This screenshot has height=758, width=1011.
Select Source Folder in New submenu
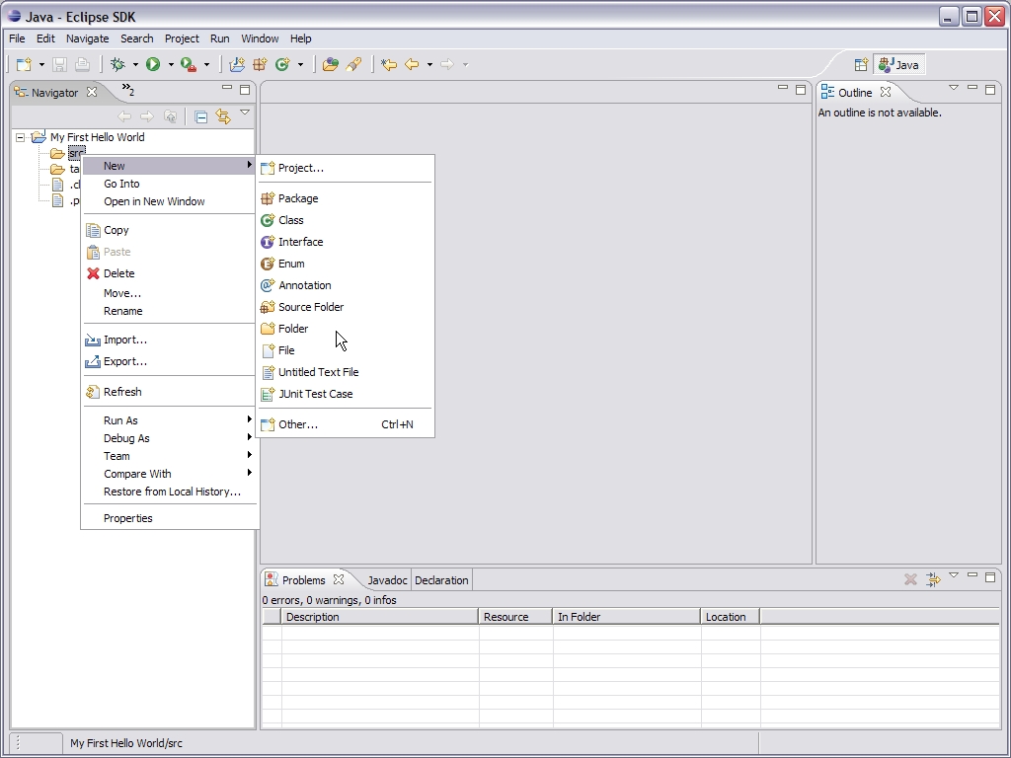click(345, 308)
